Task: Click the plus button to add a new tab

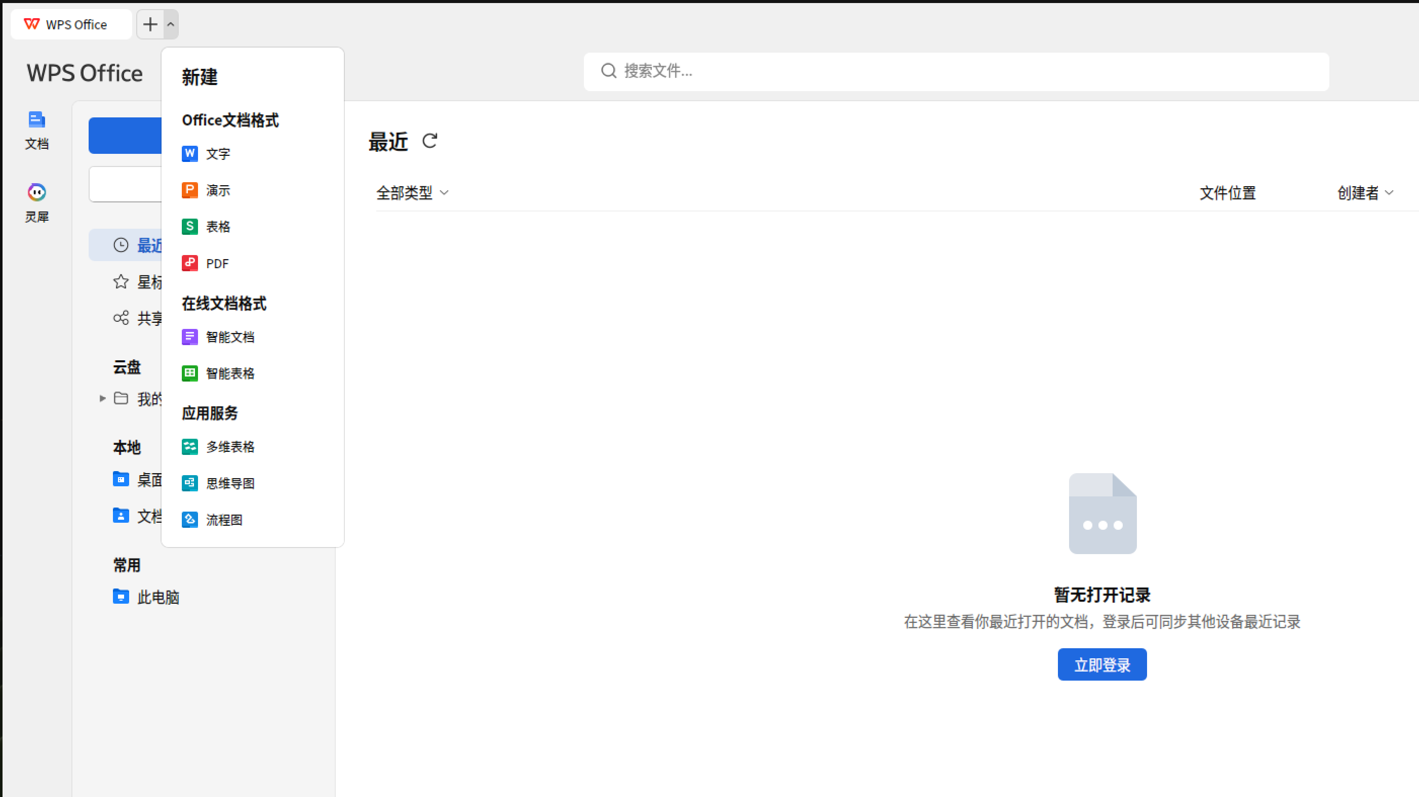Action: pos(150,24)
